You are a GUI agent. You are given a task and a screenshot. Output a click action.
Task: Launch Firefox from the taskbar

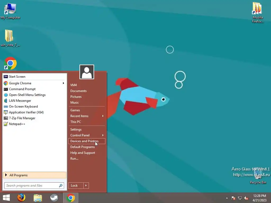coord(21,198)
